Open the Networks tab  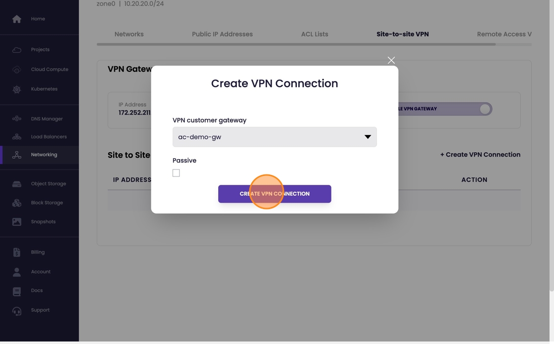(x=129, y=34)
